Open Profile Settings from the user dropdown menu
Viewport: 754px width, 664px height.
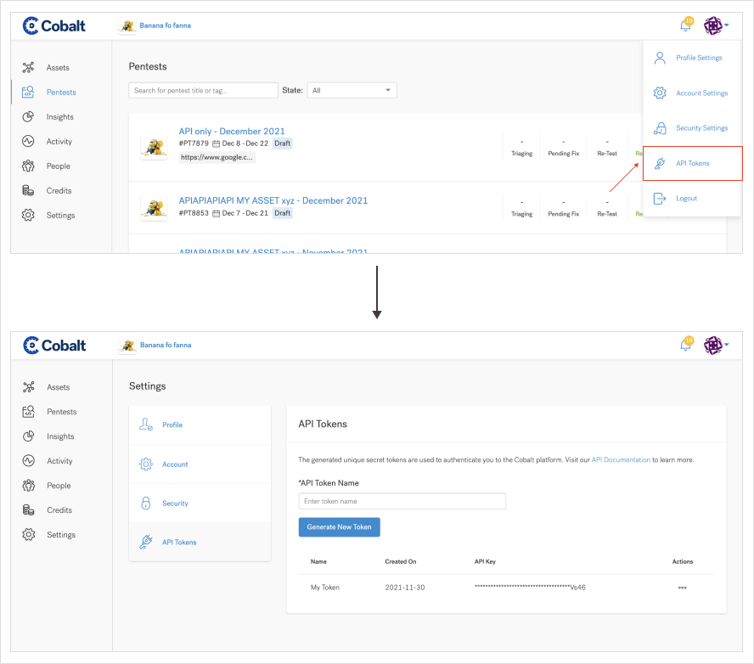tap(699, 58)
